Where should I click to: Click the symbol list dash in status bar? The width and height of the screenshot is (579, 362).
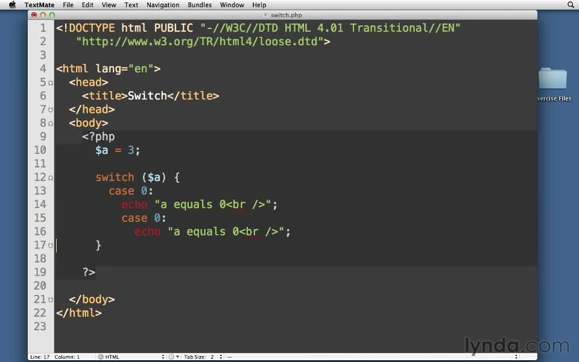[230, 357]
